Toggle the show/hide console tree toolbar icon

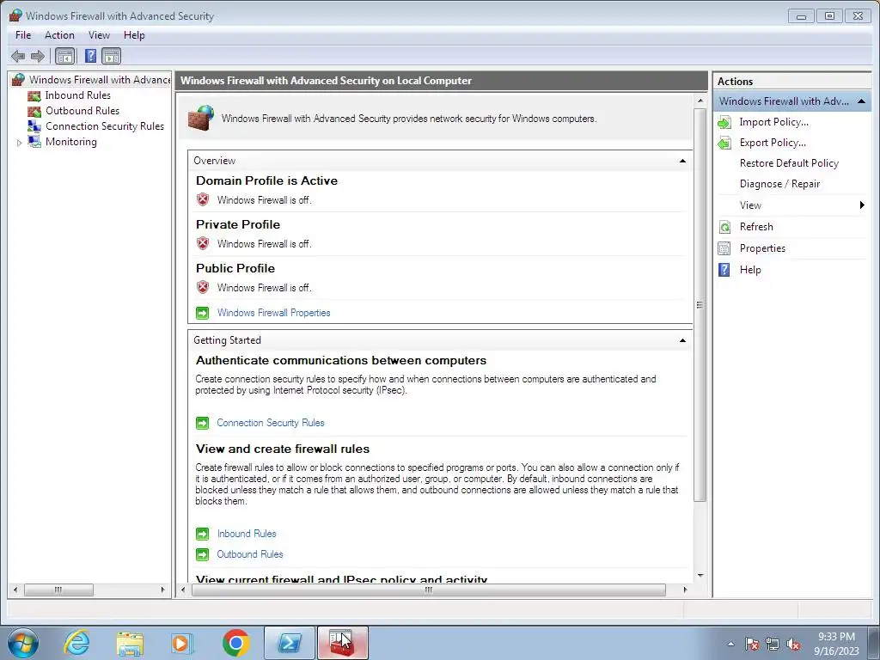click(65, 56)
